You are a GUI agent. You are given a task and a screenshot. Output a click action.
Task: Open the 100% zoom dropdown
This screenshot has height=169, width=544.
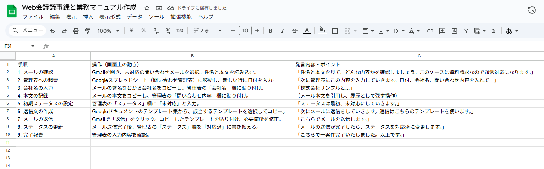tap(108, 31)
